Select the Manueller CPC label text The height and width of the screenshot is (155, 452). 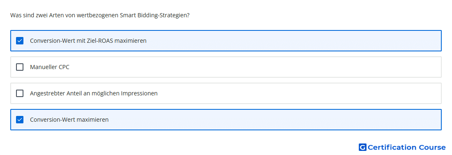(50, 67)
